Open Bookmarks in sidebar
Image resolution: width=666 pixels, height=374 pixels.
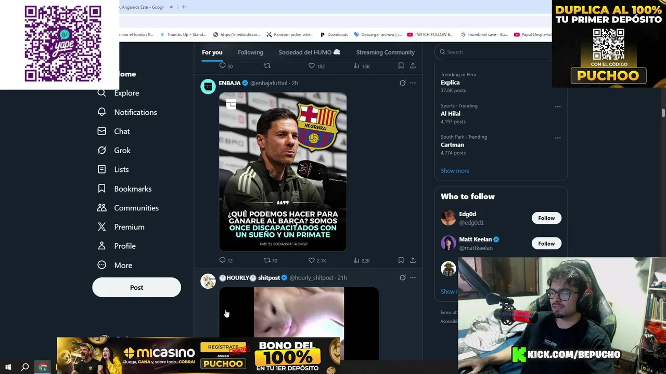(x=124, y=189)
